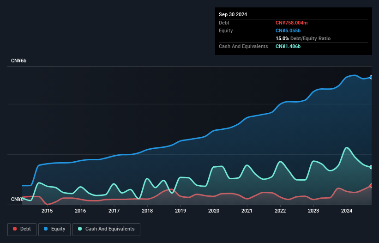The image size is (379, 243).
Task: Click the blue Equity legend dot
Action: [46, 229]
